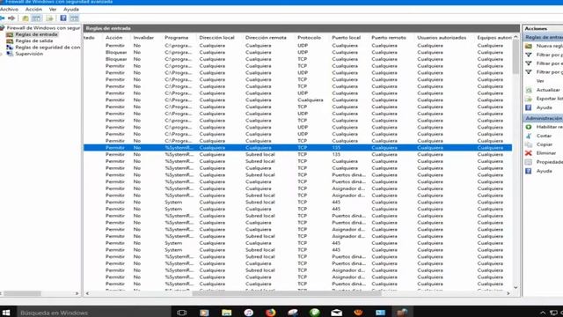Open File Explorer from the taskbar

coord(226,313)
